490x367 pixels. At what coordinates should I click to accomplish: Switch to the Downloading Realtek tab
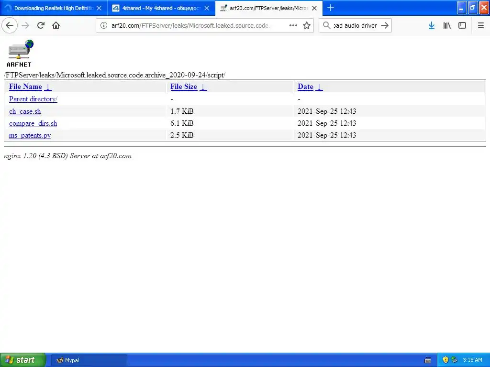54,8
